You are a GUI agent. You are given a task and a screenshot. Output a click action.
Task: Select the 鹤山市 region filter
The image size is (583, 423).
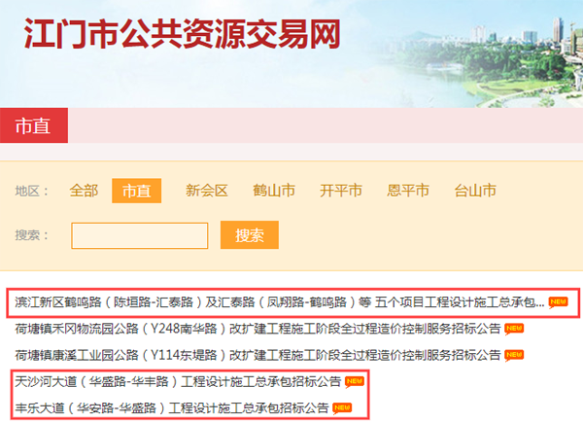[x=274, y=191]
